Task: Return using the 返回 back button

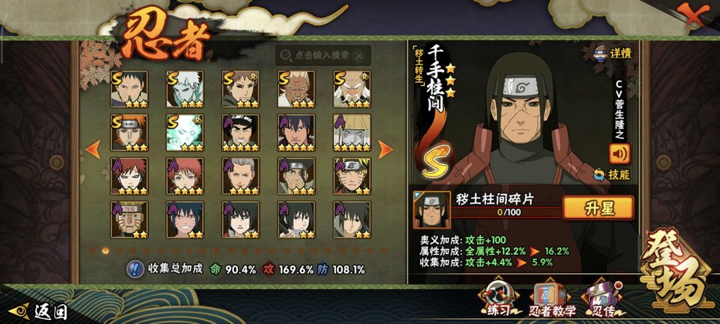Action: [x=38, y=312]
